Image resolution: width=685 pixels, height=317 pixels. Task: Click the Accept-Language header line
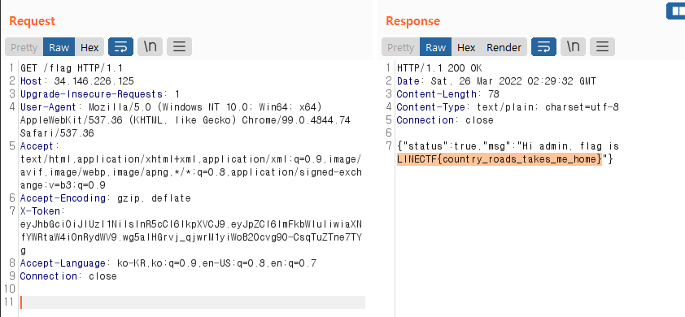[x=168, y=263]
